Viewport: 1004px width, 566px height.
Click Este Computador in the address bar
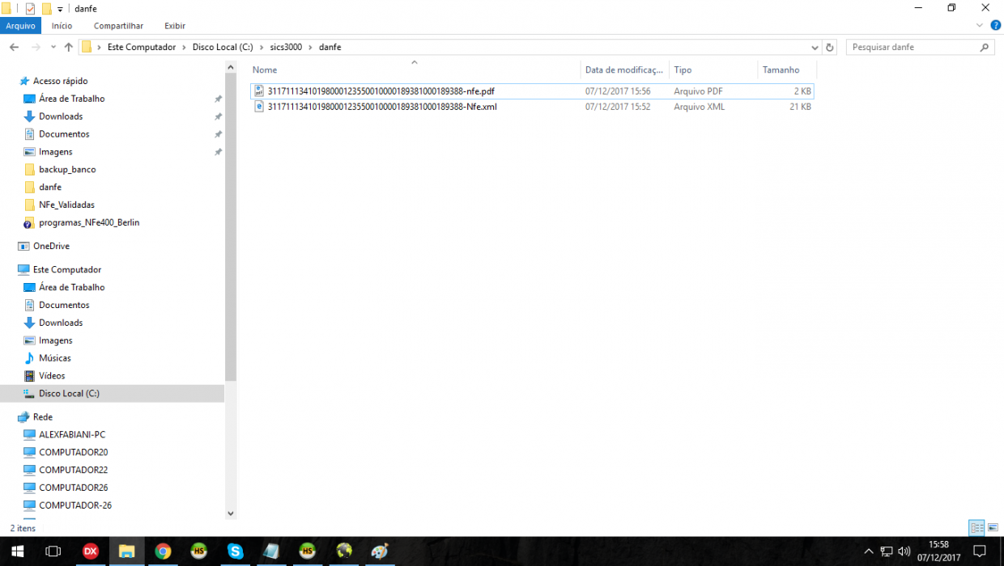point(142,47)
